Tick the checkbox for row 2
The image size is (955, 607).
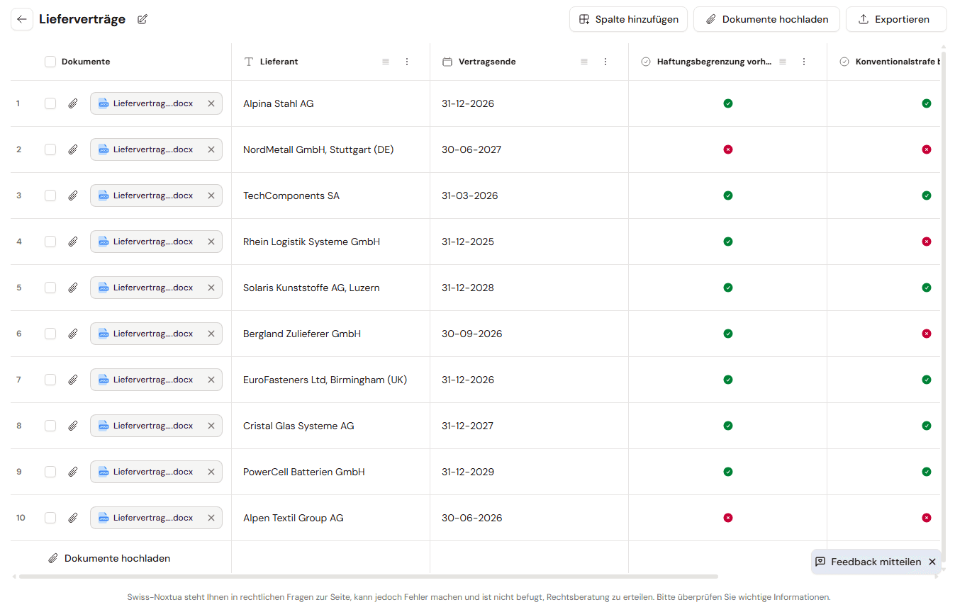(50, 149)
